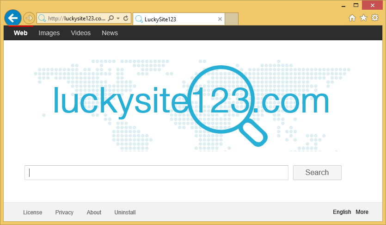Click the Forward navigation arrow
386x225 pixels.
(29, 19)
